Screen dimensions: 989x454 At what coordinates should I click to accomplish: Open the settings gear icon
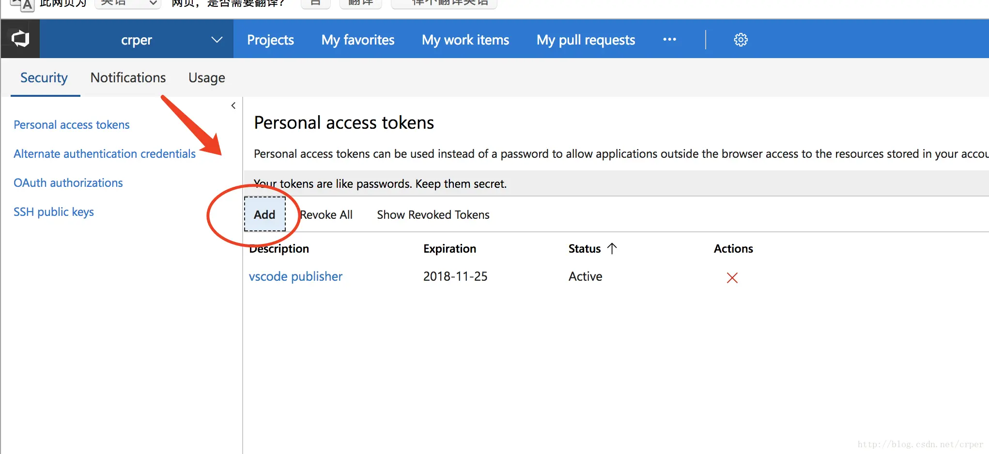[x=741, y=40]
